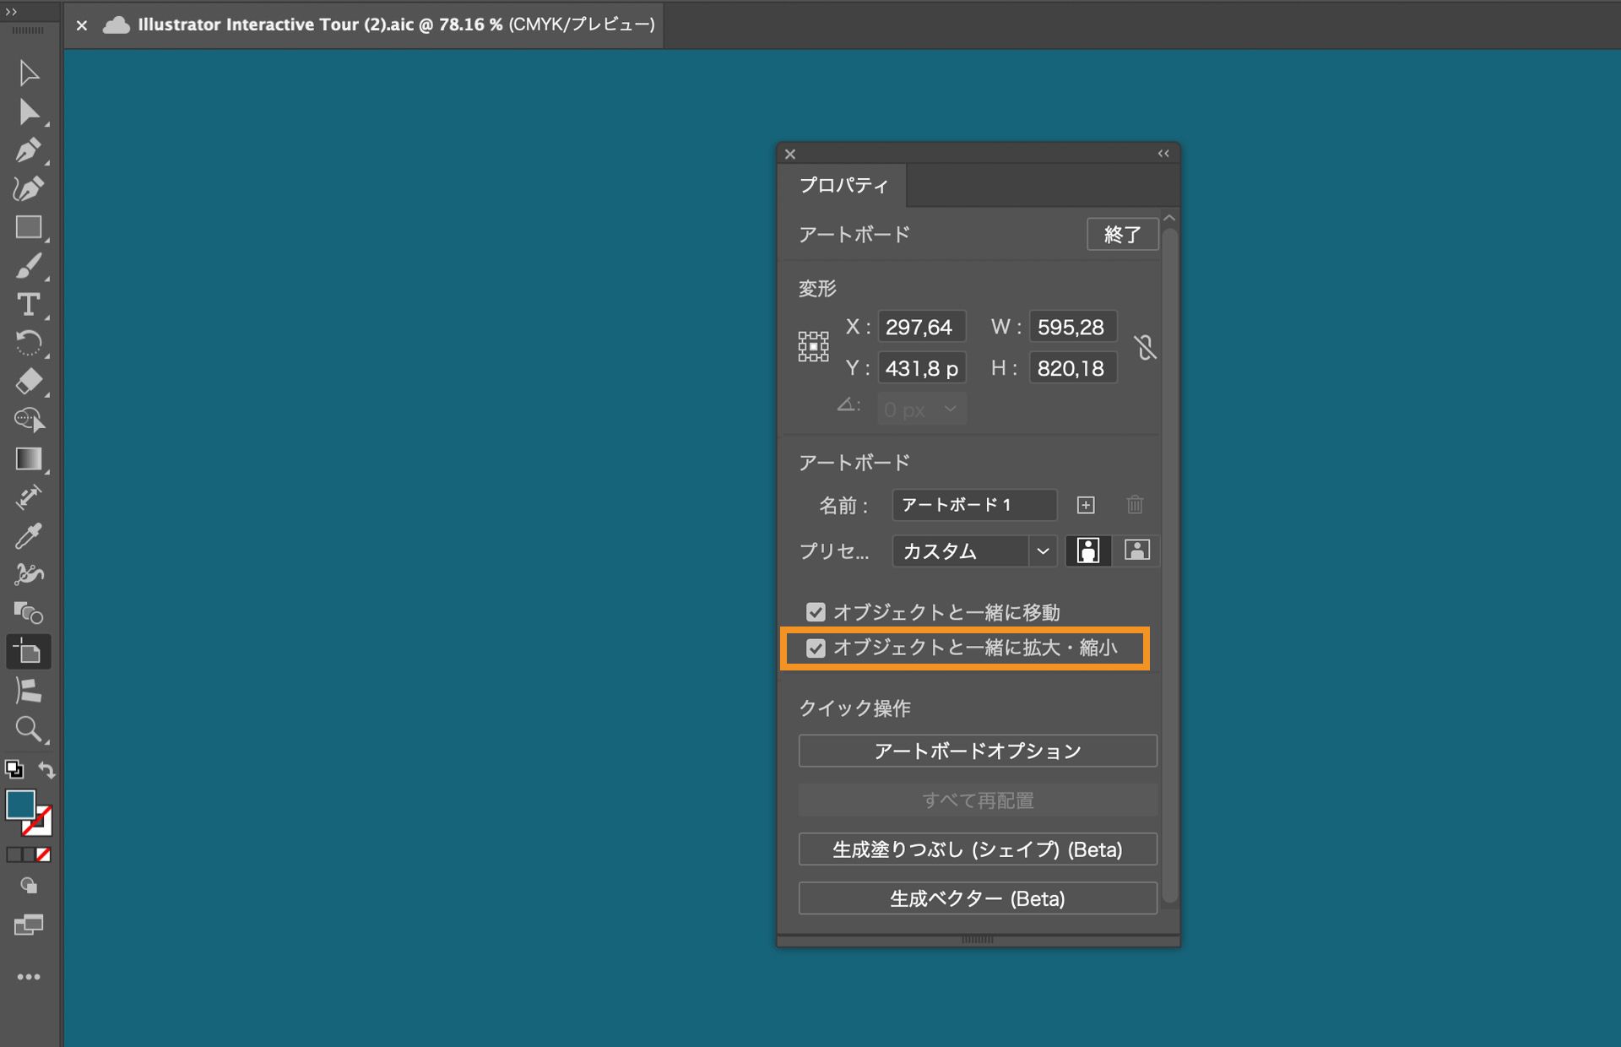1621x1047 pixels.
Task: Select the Direct Selection tool
Action: (28, 111)
